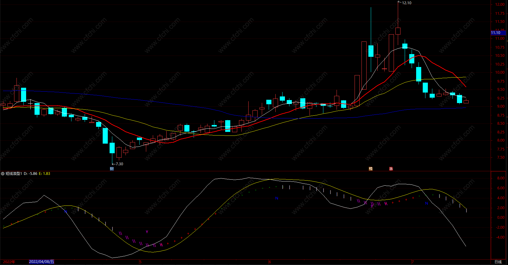Click the month 5 timeline marker

141,262
